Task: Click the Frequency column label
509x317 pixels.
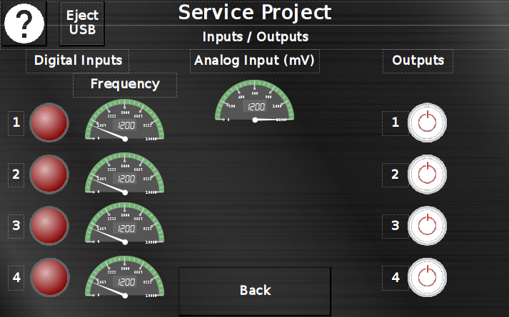Action: [125, 84]
